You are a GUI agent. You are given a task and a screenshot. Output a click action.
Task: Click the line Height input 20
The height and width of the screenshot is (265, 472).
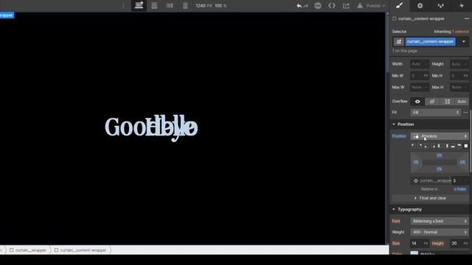point(459,244)
